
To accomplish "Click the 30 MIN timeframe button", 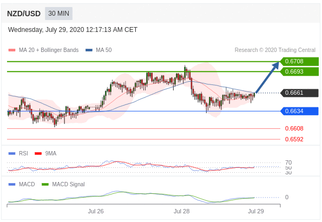I will pos(59,14).
